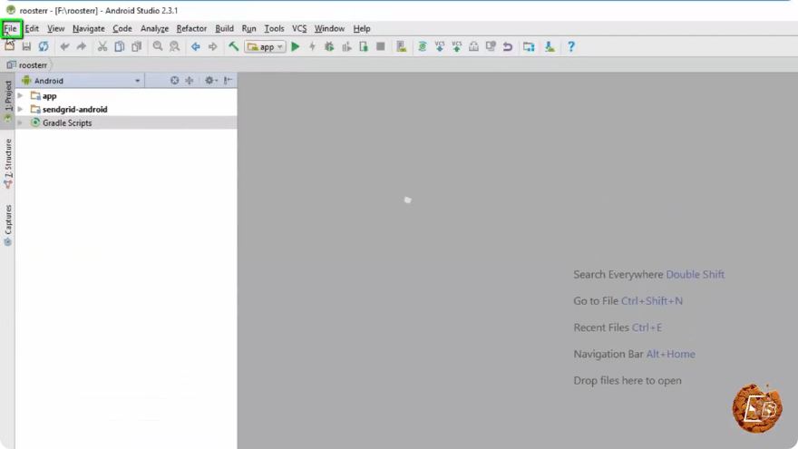The width and height of the screenshot is (798, 449).
Task: Click the Stop square button
Action: click(x=380, y=47)
